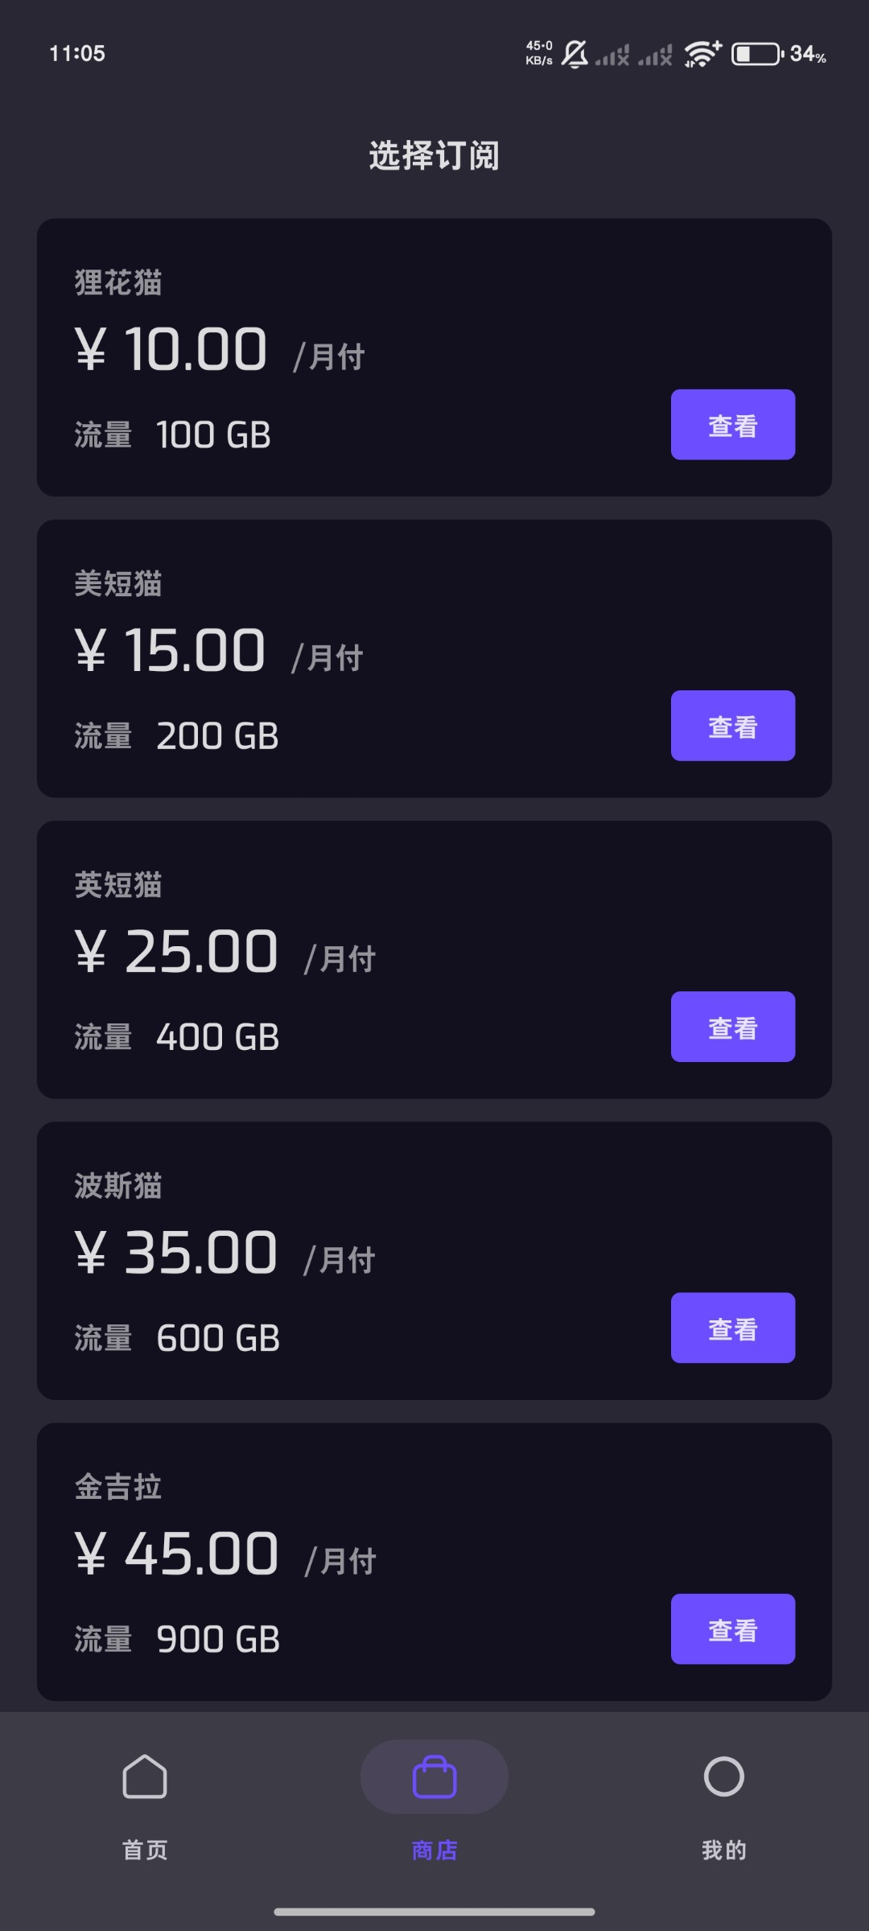View the 美短猫 ¥15.00 plan
This screenshot has width=869, height=1931.
point(732,726)
